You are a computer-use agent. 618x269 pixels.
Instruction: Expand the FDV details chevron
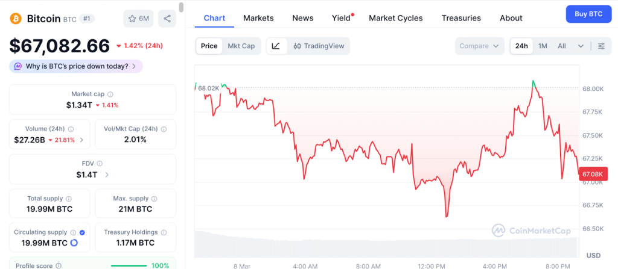point(107,175)
